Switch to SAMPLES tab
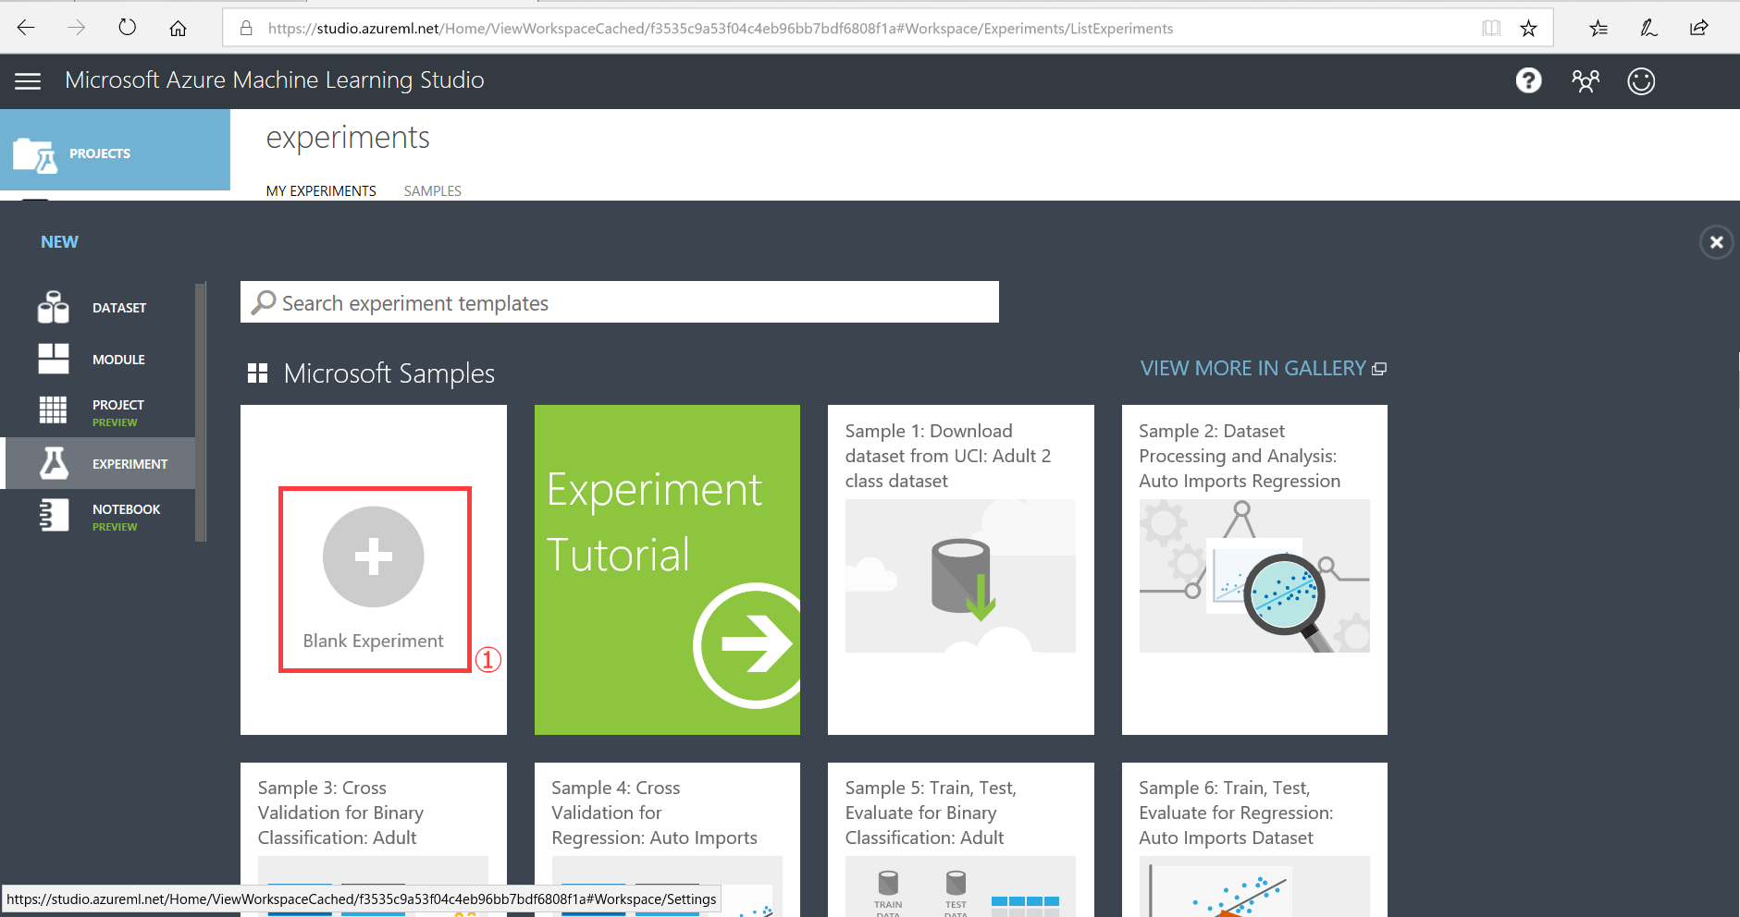1740x917 pixels. tap(433, 191)
